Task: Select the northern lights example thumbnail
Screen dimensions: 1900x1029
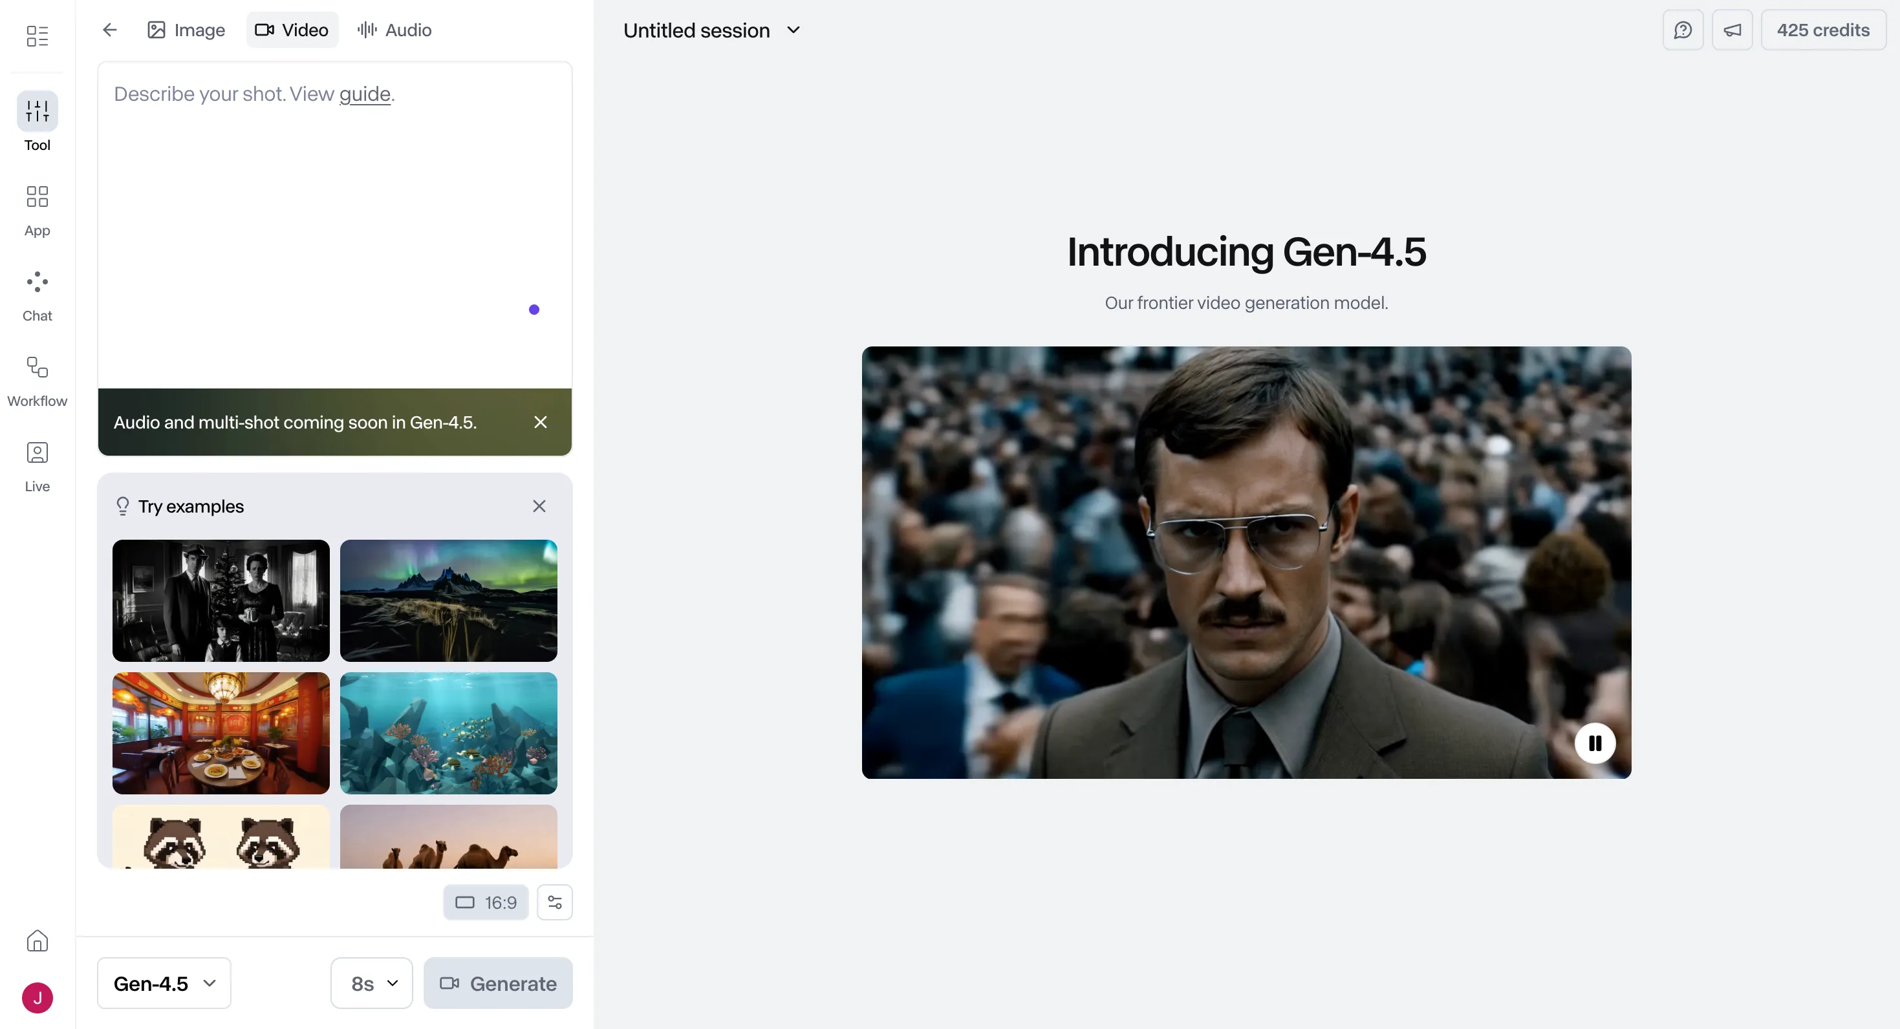Action: [448, 600]
